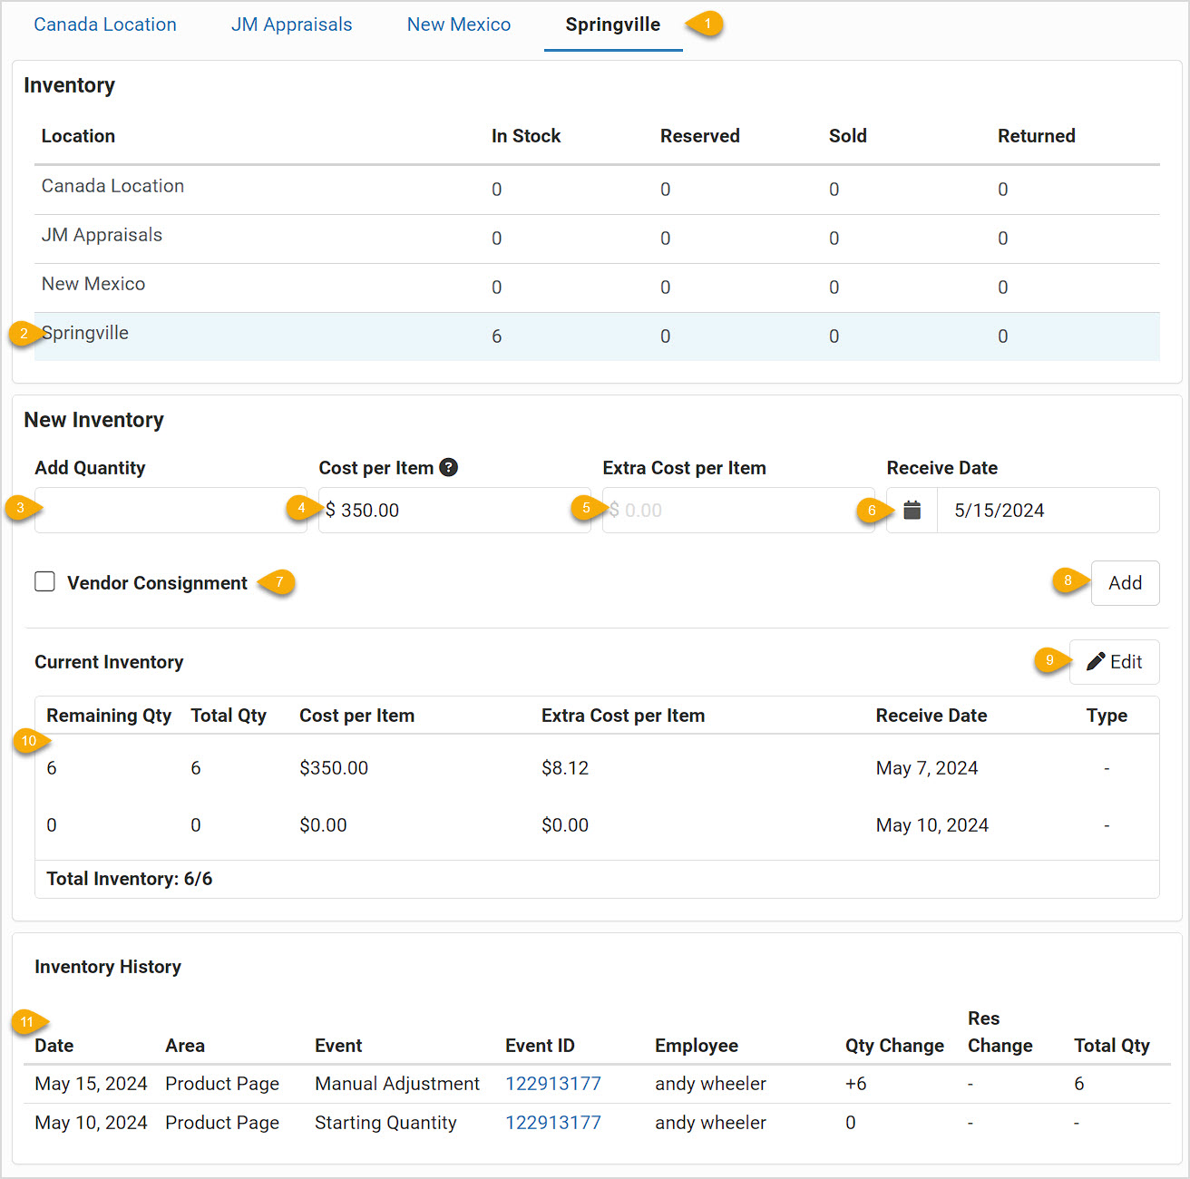Switch to the Canada Location tab
This screenshot has height=1179, width=1190.
pyautogui.click(x=105, y=24)
